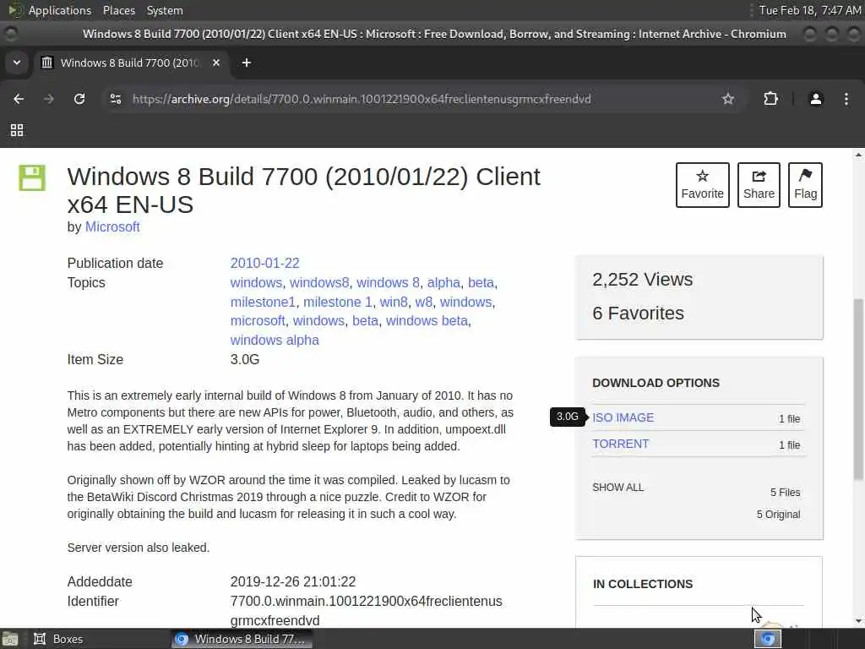Reload the archive.org page
The width and height of the screenshot is (865, 649).
pyautogui.click(x=79, y=99)
